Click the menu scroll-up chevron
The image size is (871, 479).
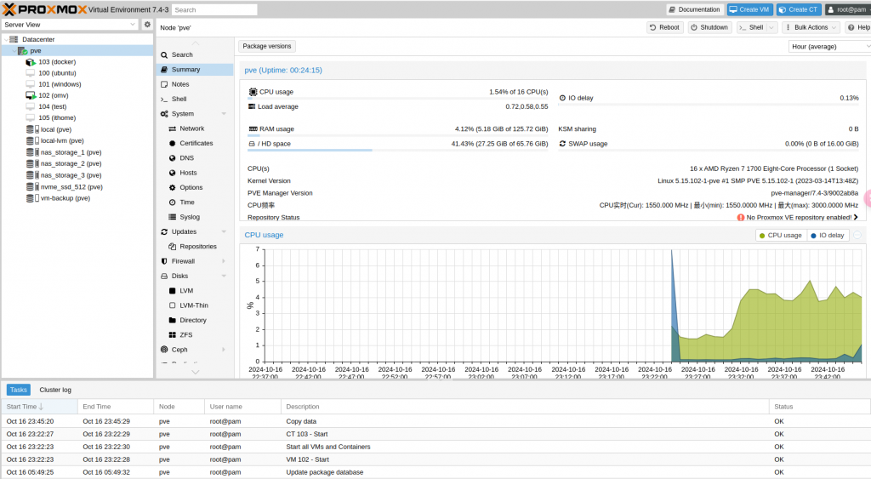coord(195,43)
